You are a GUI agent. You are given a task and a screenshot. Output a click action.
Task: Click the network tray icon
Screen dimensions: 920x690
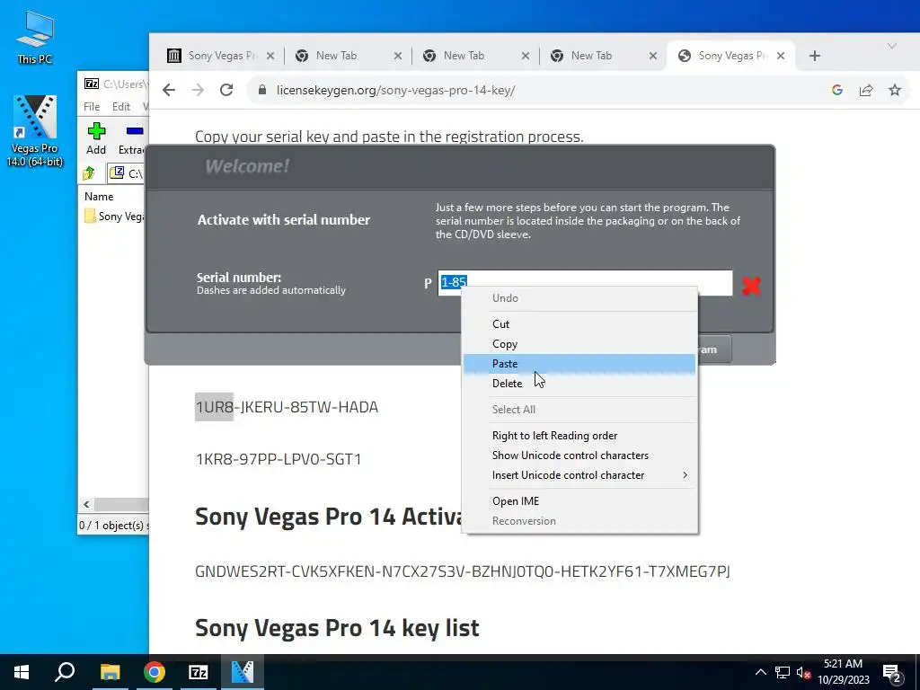pos(783,672)
